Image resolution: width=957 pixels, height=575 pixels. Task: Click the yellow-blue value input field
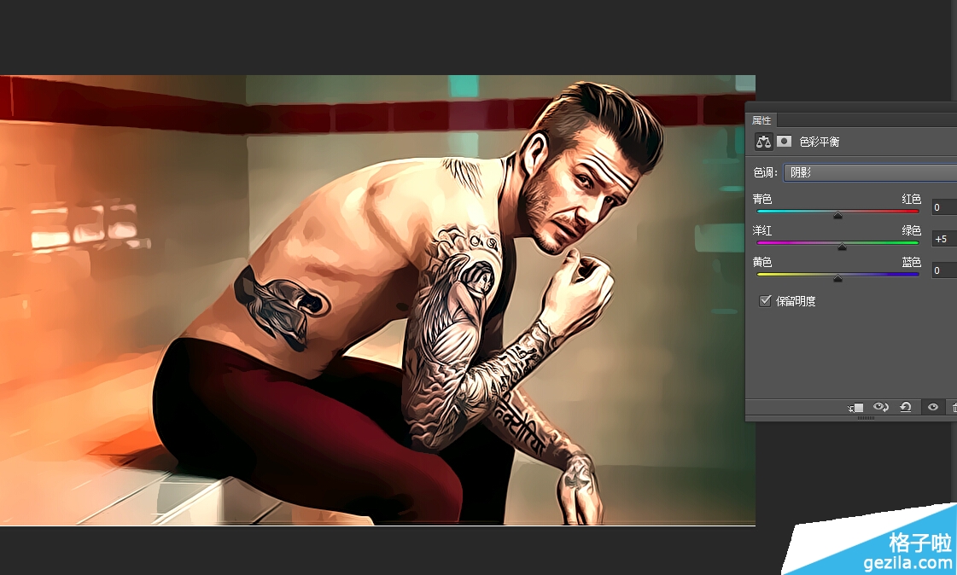943,270
